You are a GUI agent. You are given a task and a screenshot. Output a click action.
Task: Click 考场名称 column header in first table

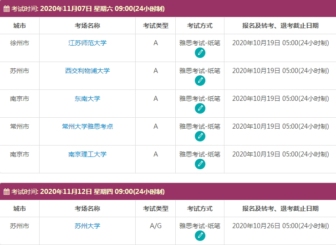click(87, 26)
